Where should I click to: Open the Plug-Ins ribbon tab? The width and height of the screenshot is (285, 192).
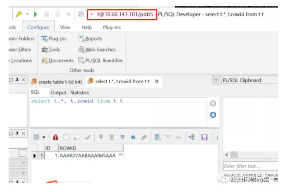(x=112, y=27)
